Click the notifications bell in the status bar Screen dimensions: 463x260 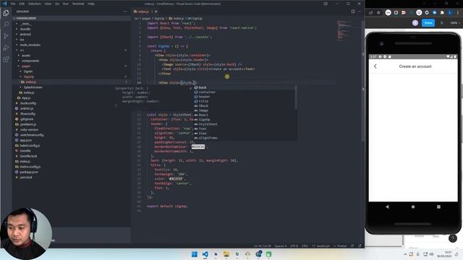tap(360, 246)
